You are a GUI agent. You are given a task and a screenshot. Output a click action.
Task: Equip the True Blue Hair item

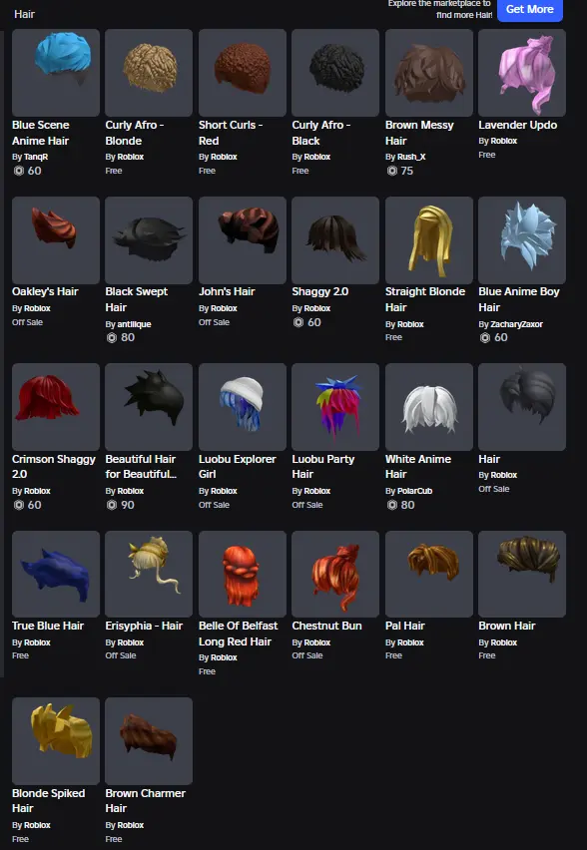tap(56, 574)
